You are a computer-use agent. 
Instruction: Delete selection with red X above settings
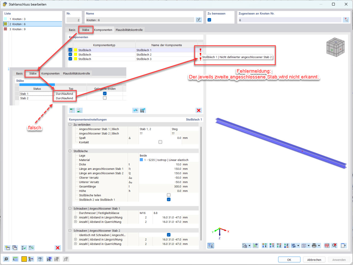pos(199,110)
